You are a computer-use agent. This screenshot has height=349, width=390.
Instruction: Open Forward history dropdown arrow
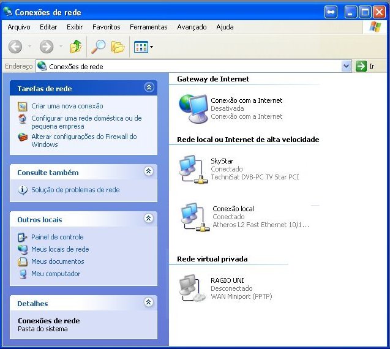click(61, 47)
